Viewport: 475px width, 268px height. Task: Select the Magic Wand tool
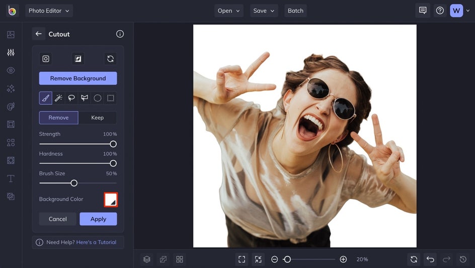(x=58, y=98)
